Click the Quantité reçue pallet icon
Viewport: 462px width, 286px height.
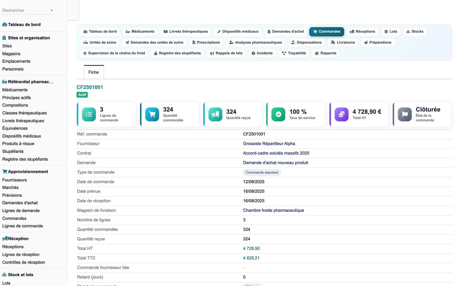pos(215,115)
